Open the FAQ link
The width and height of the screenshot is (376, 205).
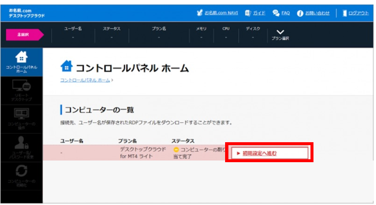click(286, 13)
